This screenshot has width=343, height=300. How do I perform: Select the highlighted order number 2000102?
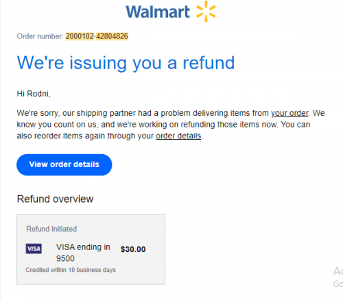(x=80, y=36)
